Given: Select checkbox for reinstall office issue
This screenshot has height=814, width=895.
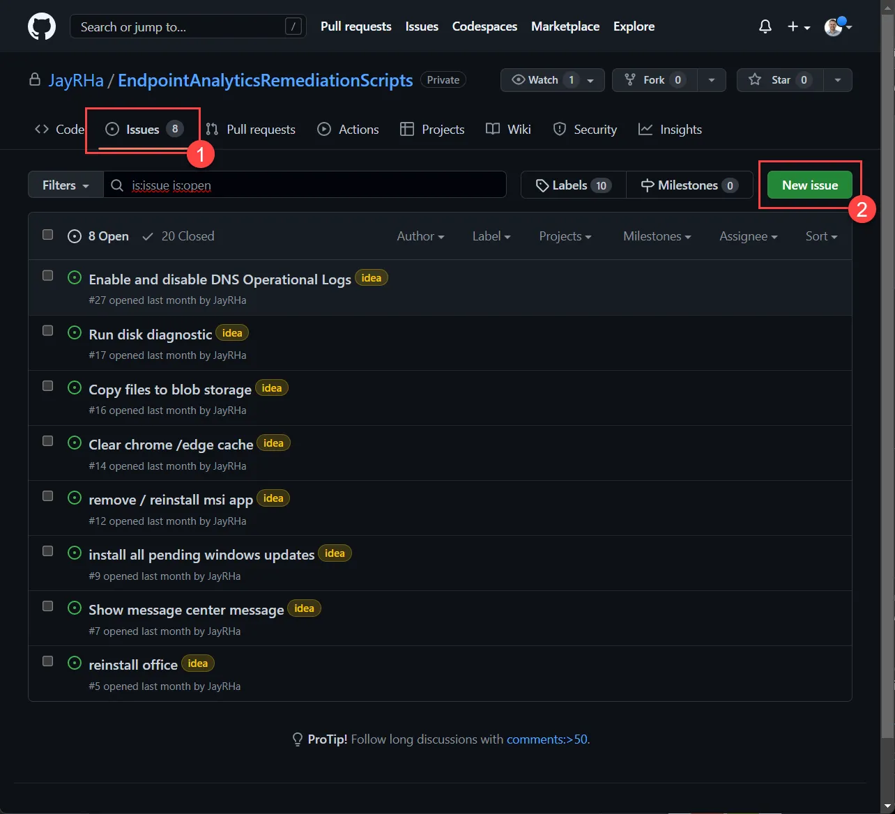Looking at the screenshot, I should (47, 661).
